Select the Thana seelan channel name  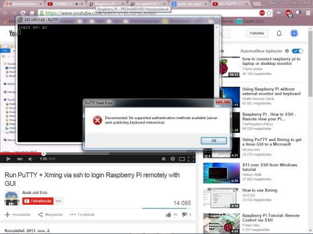[x=252, y=69]
